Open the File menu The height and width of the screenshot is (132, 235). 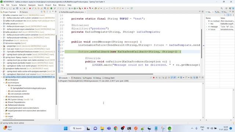(3, 5)
